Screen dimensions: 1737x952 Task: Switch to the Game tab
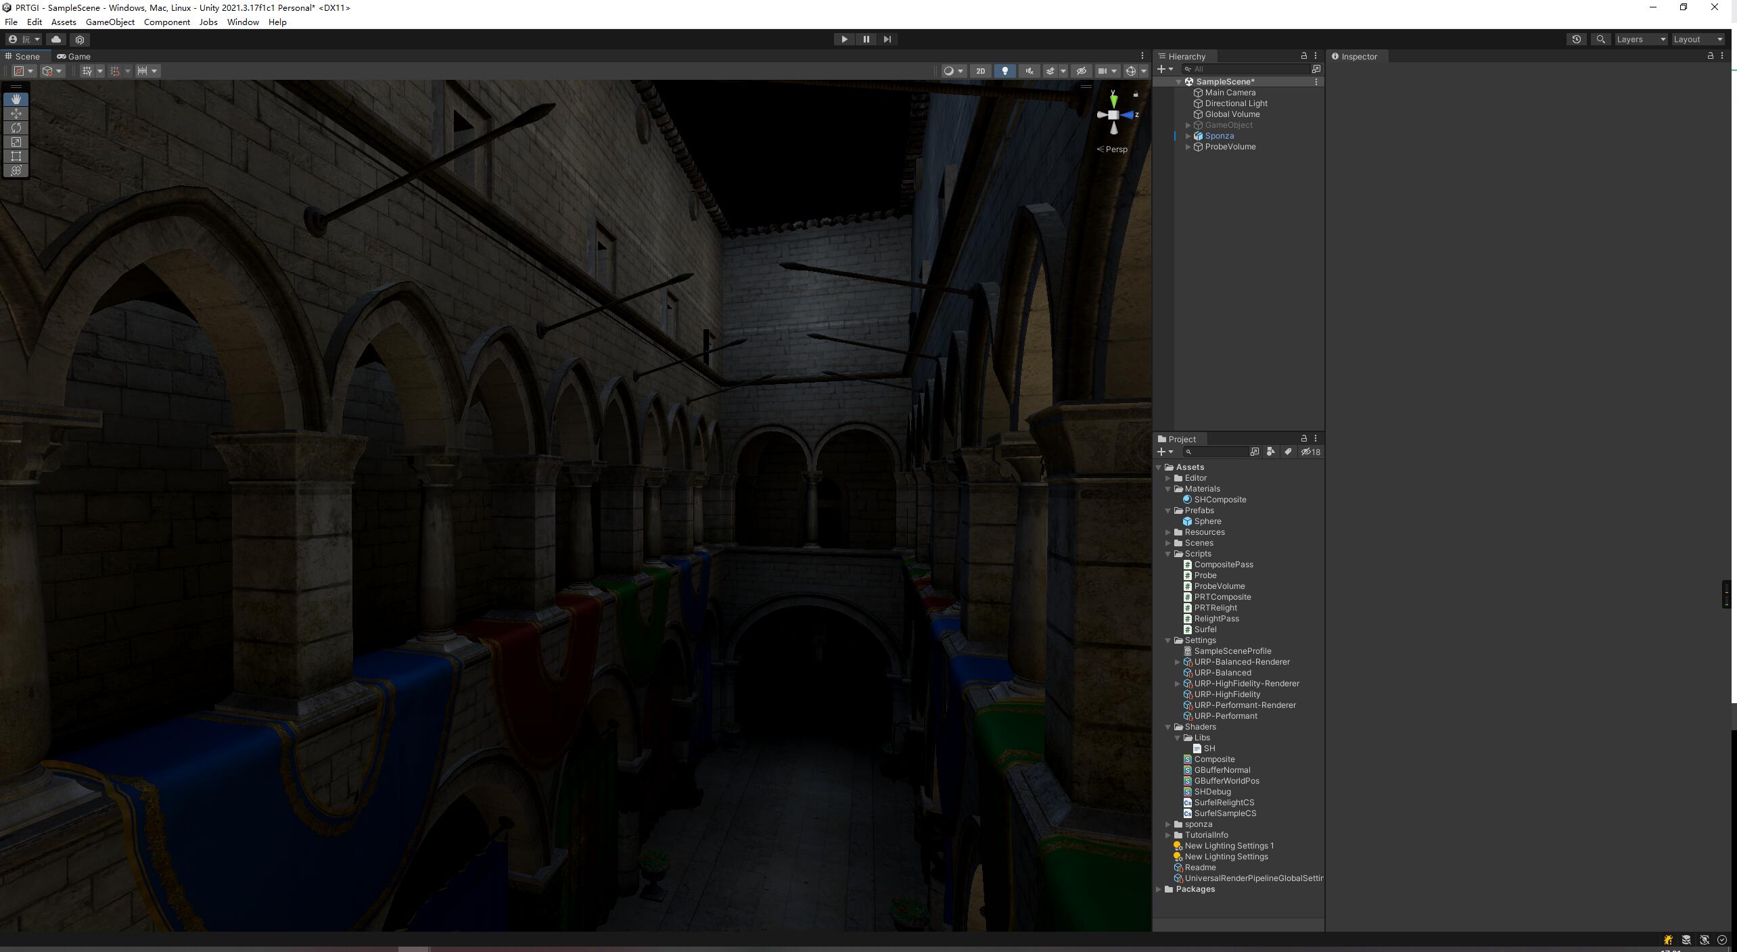pos(74,56)
